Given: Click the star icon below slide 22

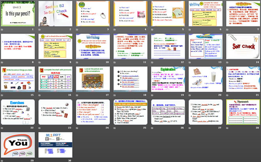Looking at the screenshot, I should click(2, 128).
